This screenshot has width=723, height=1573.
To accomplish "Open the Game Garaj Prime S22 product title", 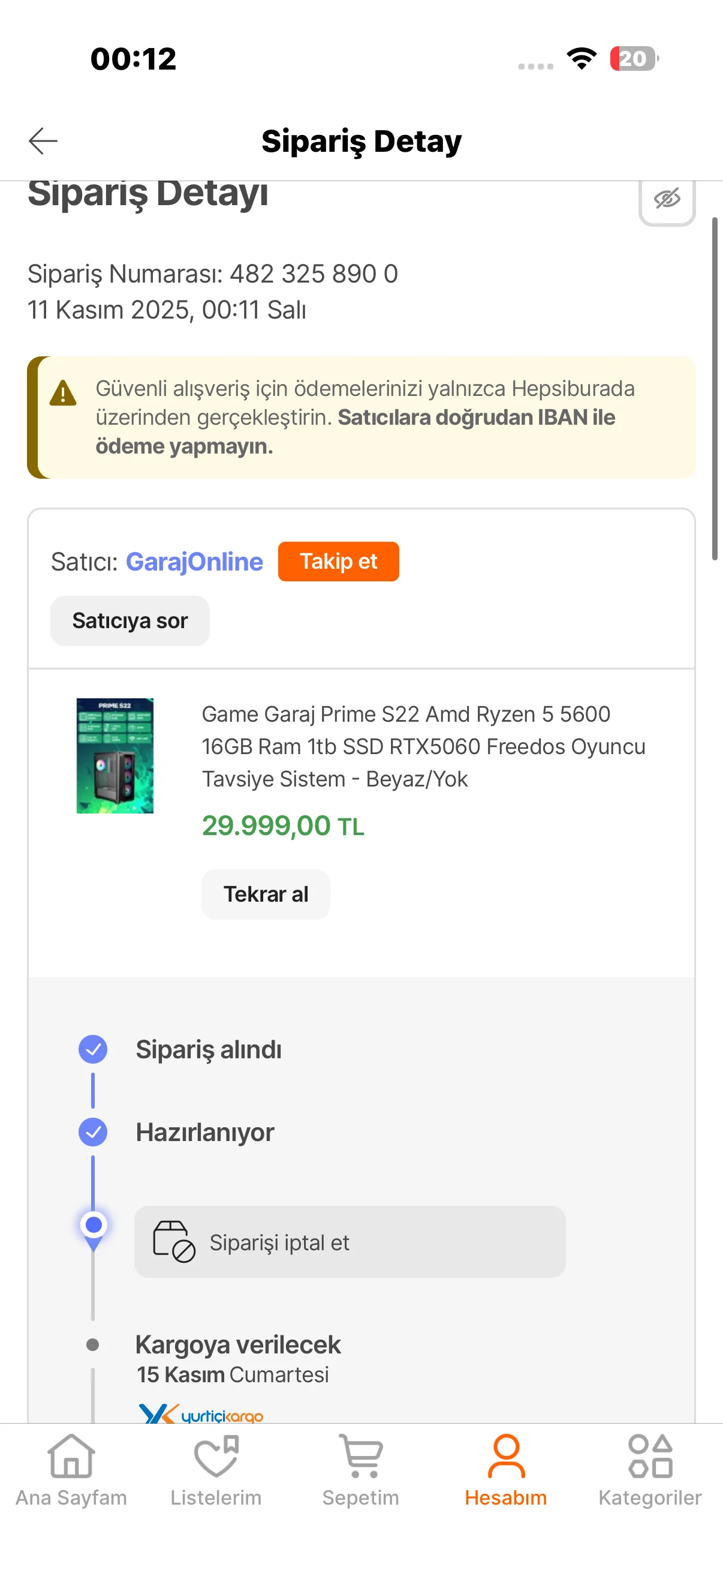I will click(x=423, y=746).
